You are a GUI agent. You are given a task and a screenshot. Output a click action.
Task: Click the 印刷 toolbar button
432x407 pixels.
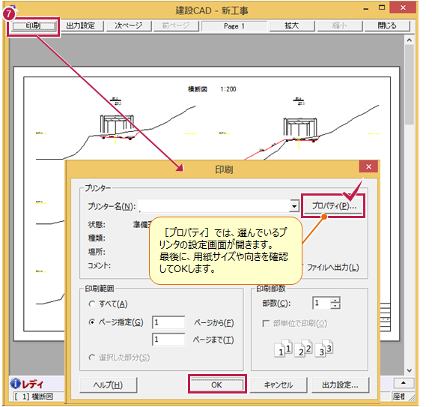click(x=34, y=26)
